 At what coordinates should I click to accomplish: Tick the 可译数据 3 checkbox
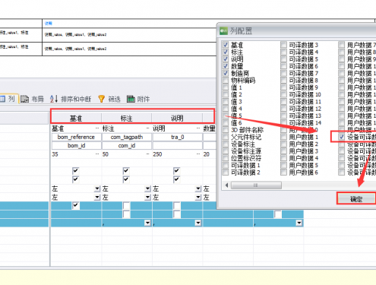pos(283,45)
